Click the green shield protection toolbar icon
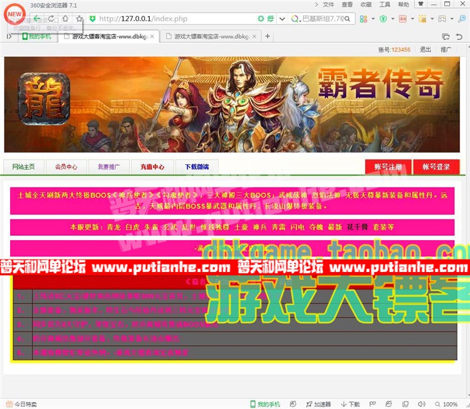The image size is (470, 409). [383, 19]
